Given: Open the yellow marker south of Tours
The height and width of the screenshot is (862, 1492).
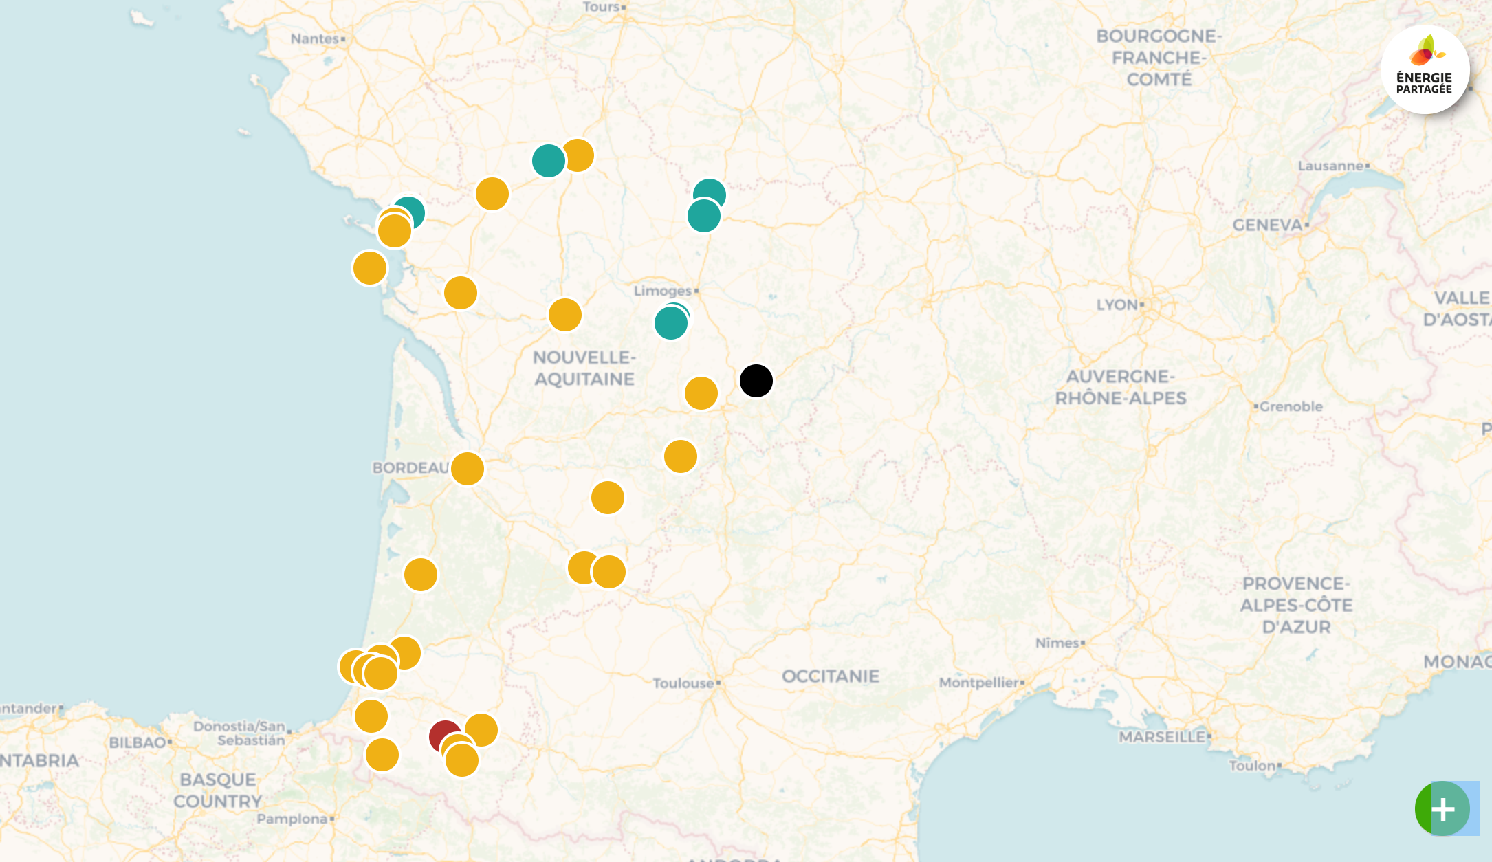Looking at the screenshot, I should tap(492, 195).
